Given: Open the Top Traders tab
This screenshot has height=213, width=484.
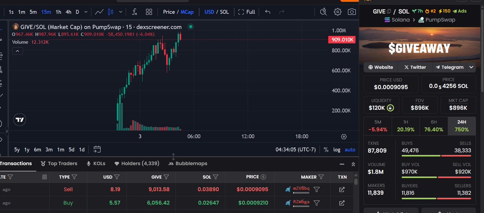Looking at the screenshot, I should tap(59, 163).
